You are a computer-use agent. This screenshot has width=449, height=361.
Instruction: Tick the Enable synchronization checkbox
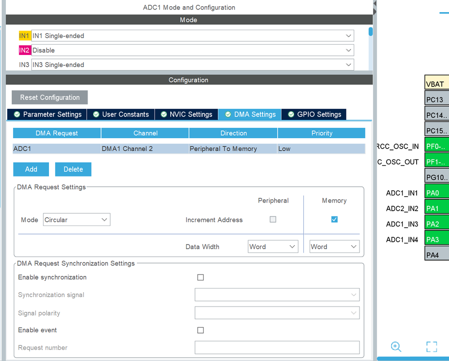(200, 277)
